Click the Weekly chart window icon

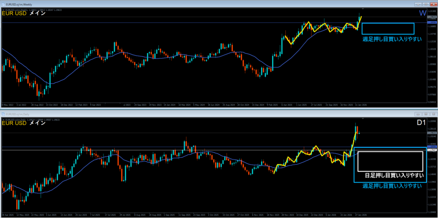pyautogui.click(x=3, y=4)
